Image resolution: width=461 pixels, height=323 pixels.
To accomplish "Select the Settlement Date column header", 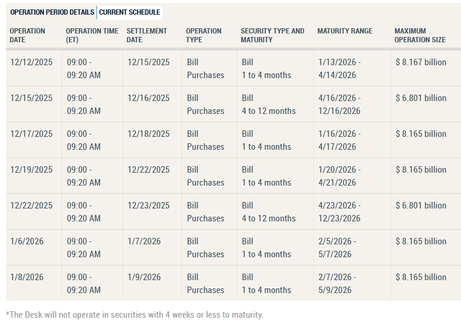I will coord(147,35).
